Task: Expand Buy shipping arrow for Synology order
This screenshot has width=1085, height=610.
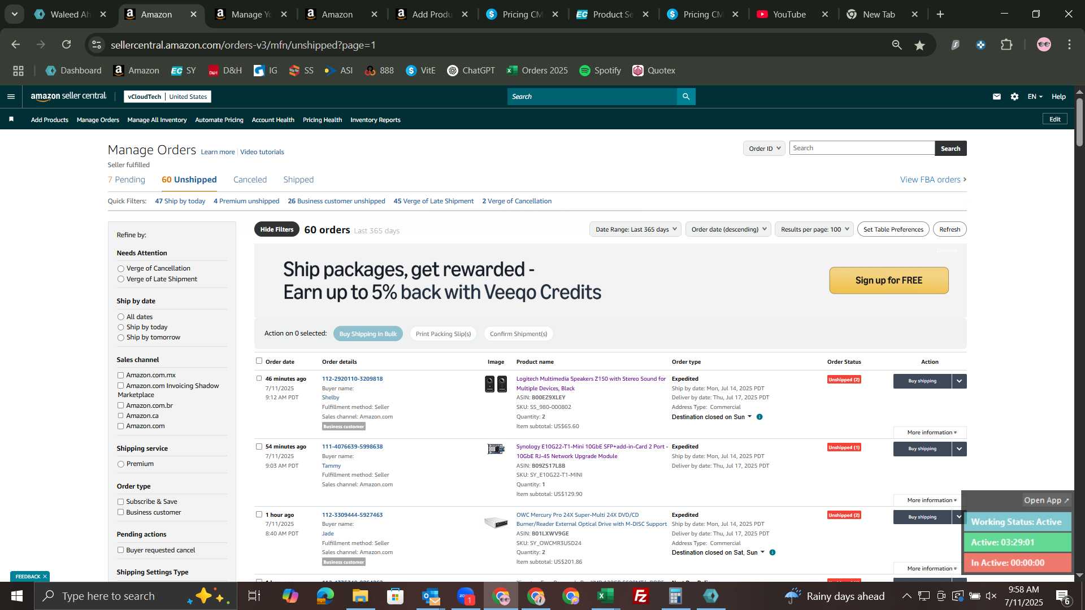Action: 959,449
